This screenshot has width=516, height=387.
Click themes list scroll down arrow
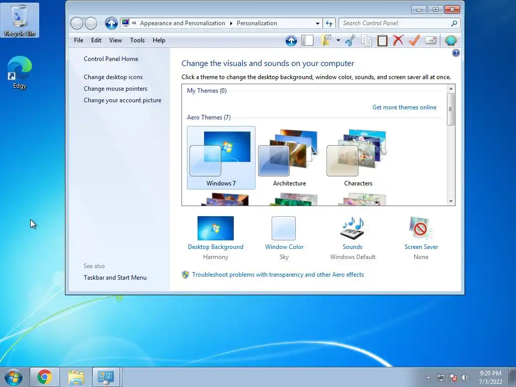point(451,202)
